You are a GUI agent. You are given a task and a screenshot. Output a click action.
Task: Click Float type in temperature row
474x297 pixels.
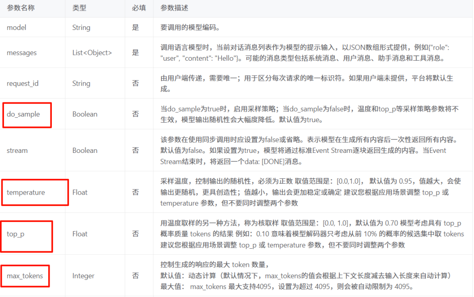pos(80,192)
